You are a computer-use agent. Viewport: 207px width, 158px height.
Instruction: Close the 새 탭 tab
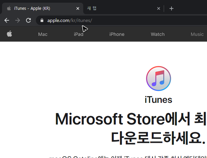159,8
